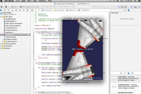Viewport: 141px width, 94px height.
Task: Show the Media library
Action: pos(132,73)
